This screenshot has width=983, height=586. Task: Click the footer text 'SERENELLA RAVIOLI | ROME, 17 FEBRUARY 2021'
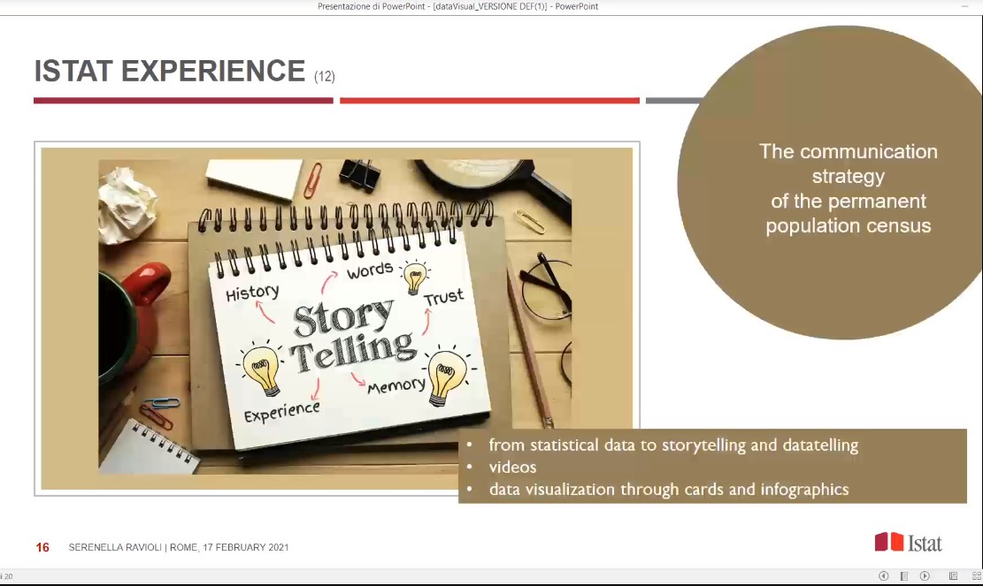[x=179, y=547]
